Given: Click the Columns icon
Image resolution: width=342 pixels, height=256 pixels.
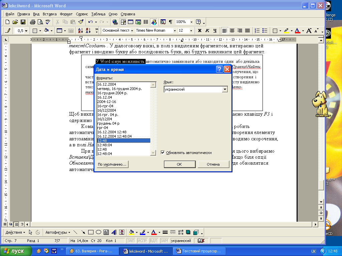Looking at the screenshot, I should click(146, 22).
